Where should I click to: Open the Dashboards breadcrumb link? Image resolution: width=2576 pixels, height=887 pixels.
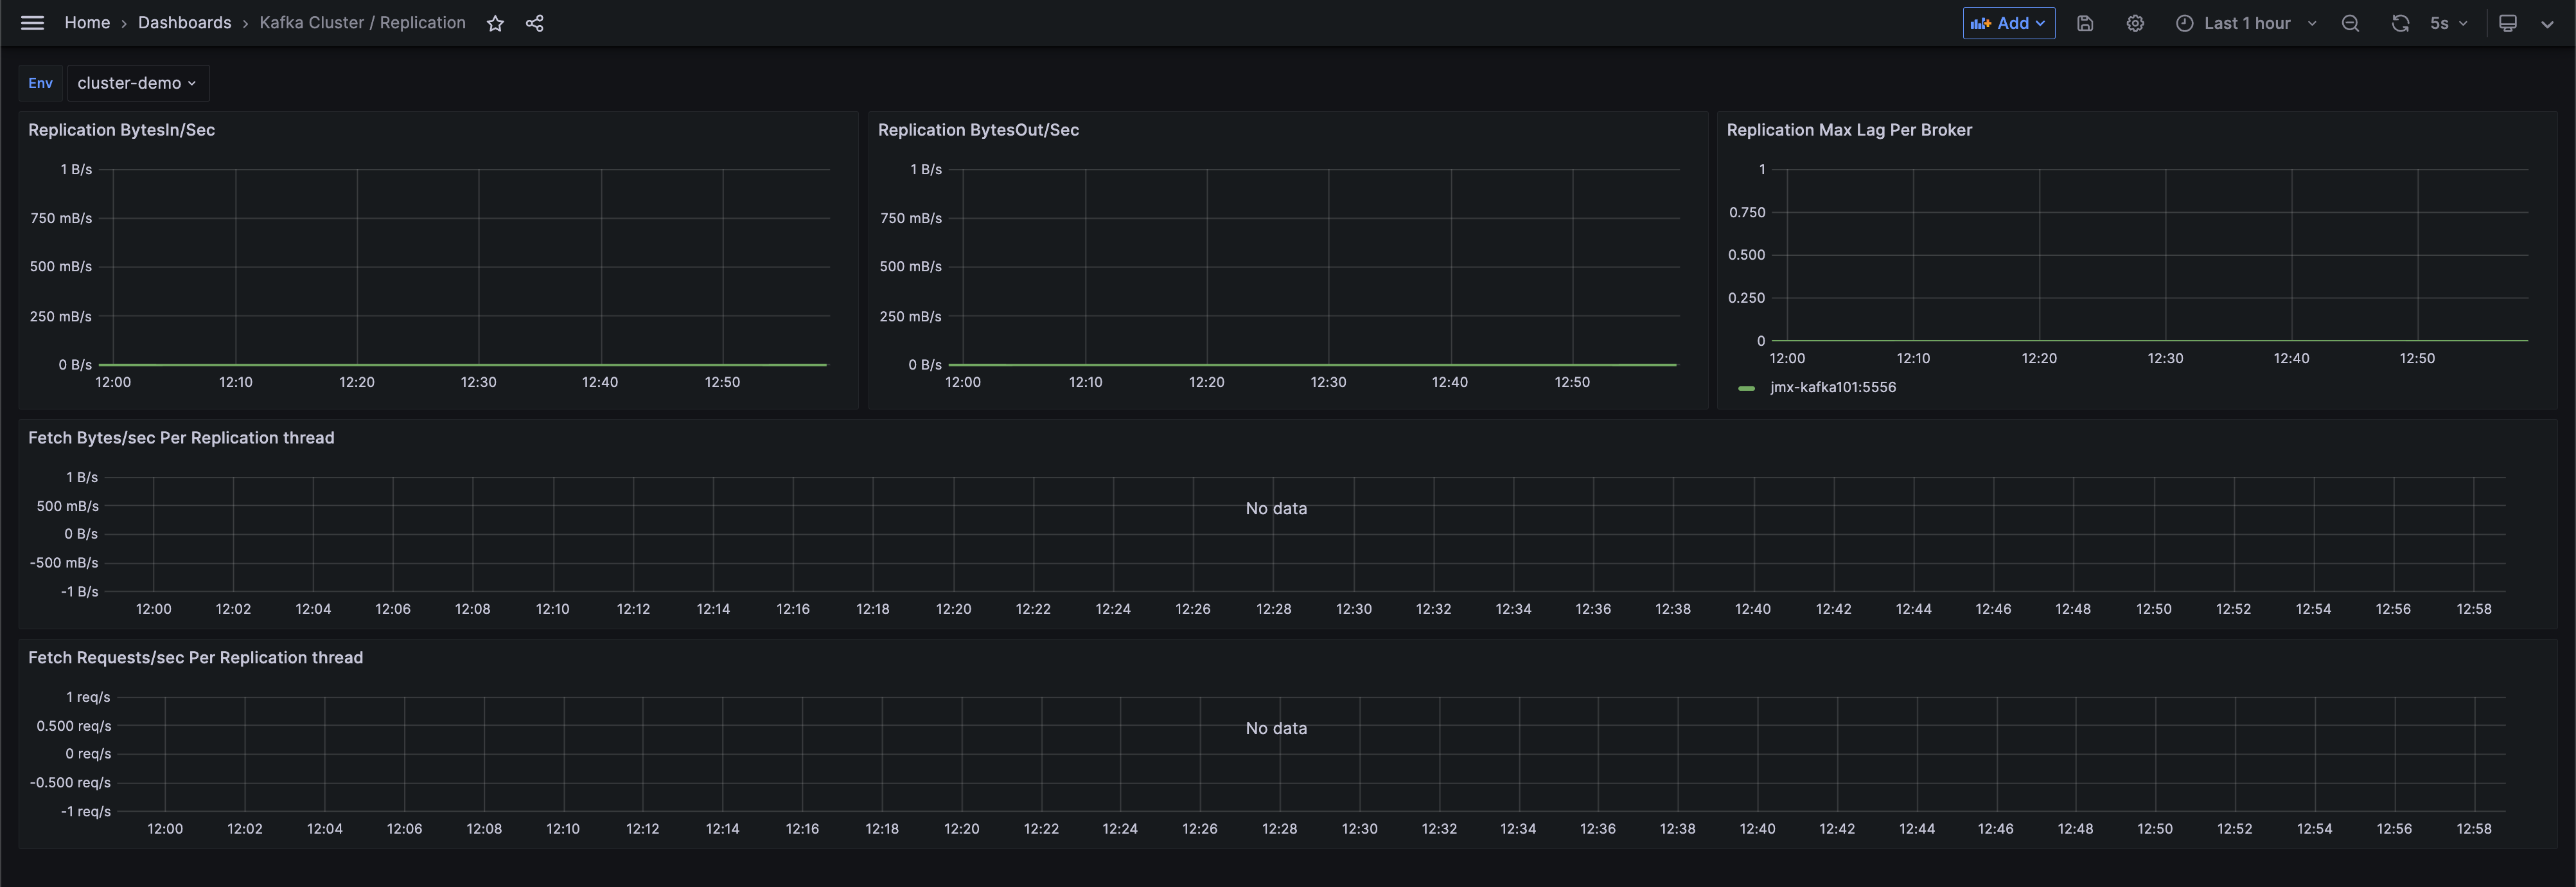click(x=184, y=23)
